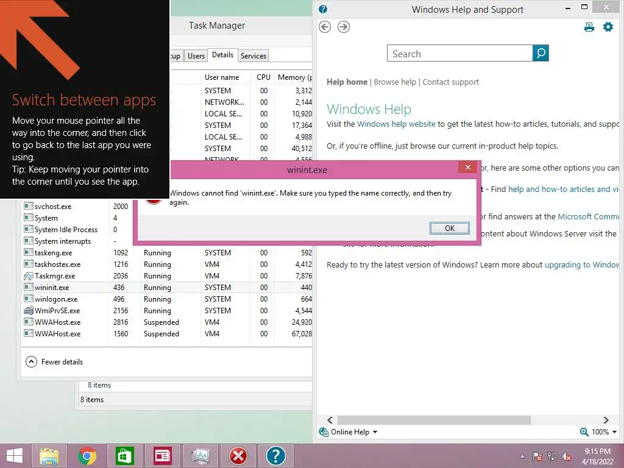This screenshot has height=468, width=624.
Task: Click the network tray icon
Action: tap(551, 456)
